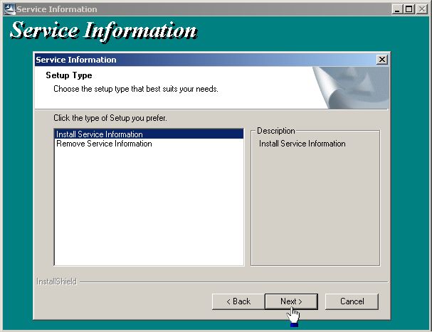Close the inner Service Information dialog
This screenshot has height=332, width=432.
pos(382,60)
